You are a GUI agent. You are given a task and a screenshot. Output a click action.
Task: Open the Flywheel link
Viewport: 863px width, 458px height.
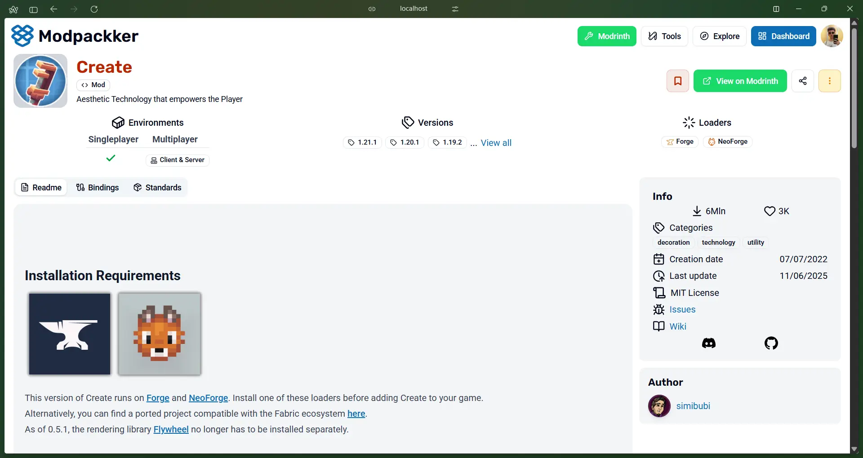click(171, 429)
